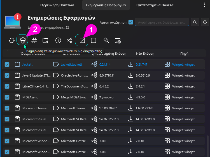Click new version 1.6.00.22378

pos(144,108)
